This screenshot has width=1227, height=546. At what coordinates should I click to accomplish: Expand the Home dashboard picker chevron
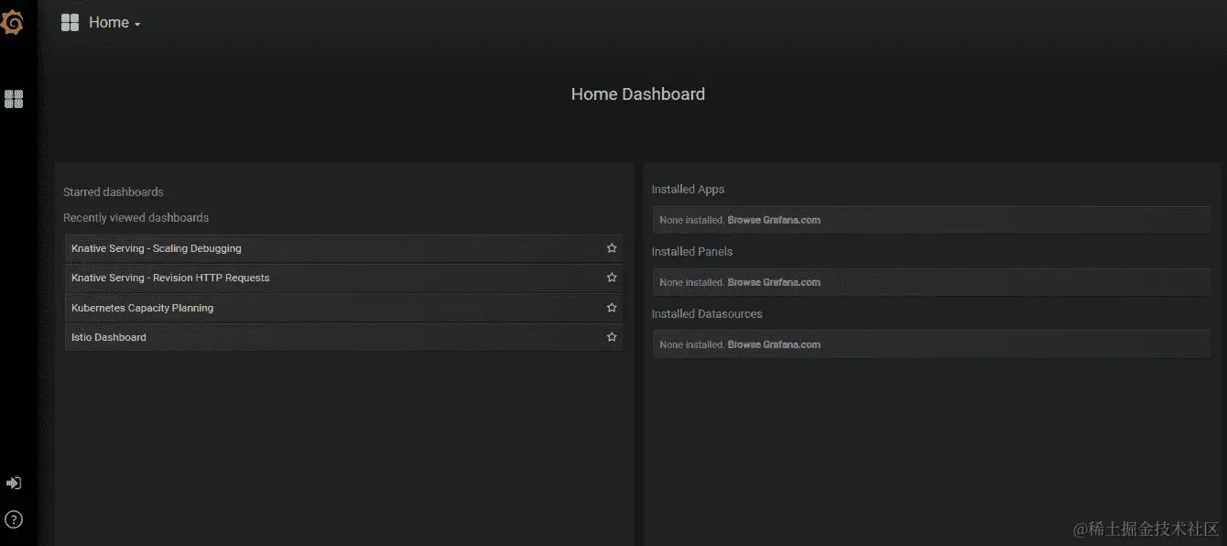click(x=137, y=23)
